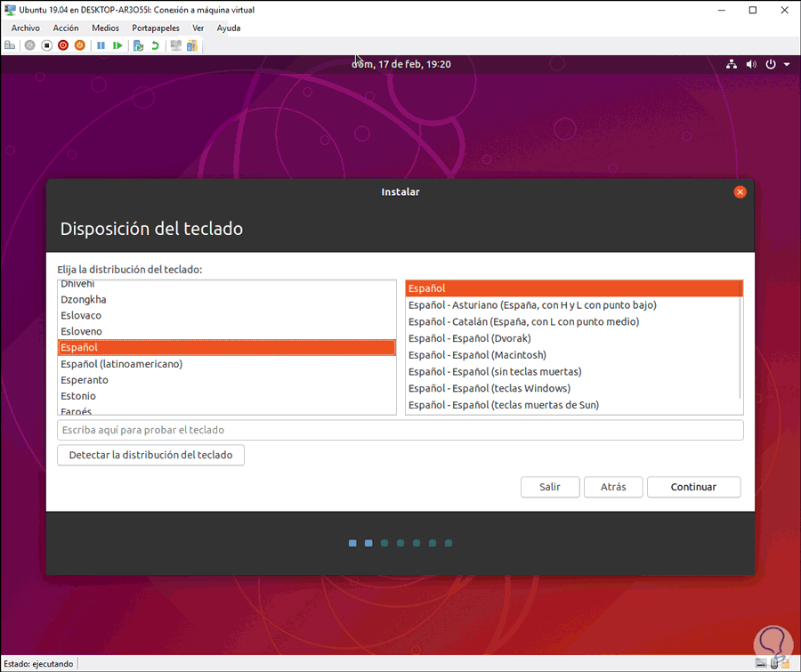The image size is (801, 672).
Task: Click the greyed Start VM power icon
Action: pyautogui.click(x=29, y=45)
